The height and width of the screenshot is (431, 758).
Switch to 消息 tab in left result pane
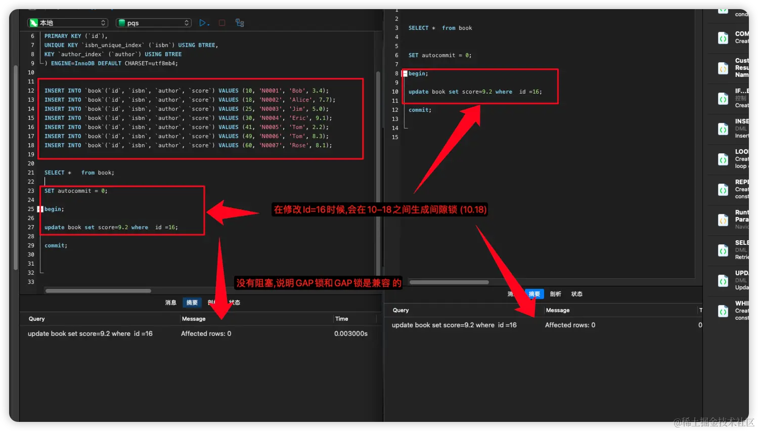coord(171,303)
